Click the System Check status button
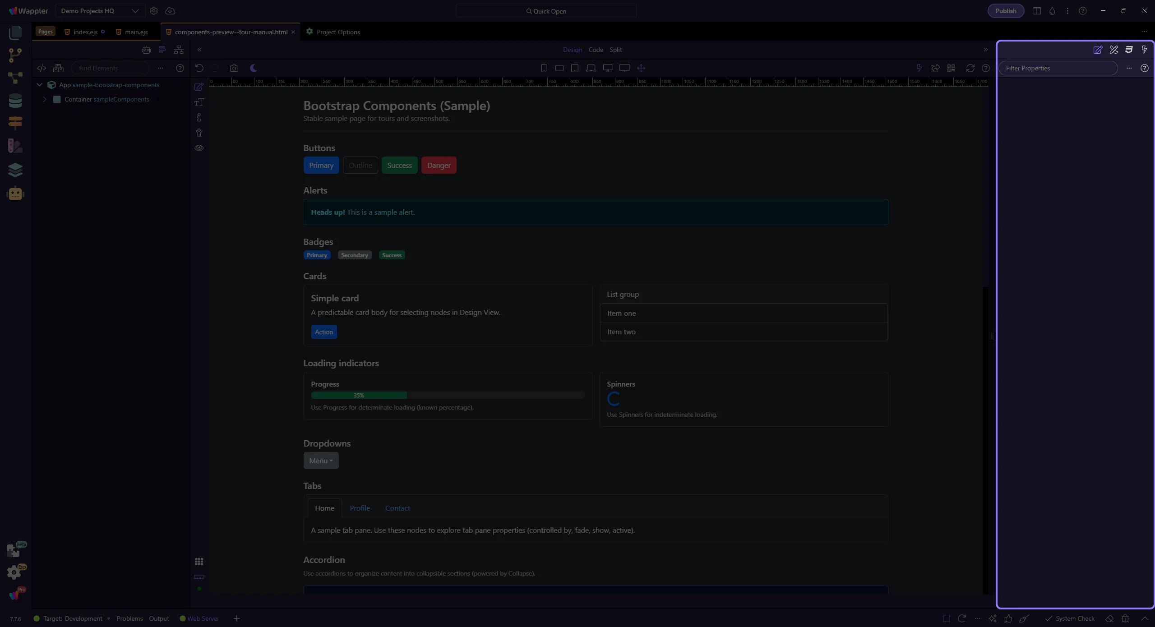This screenshot has height=627, width=1155. [1070, 618]
